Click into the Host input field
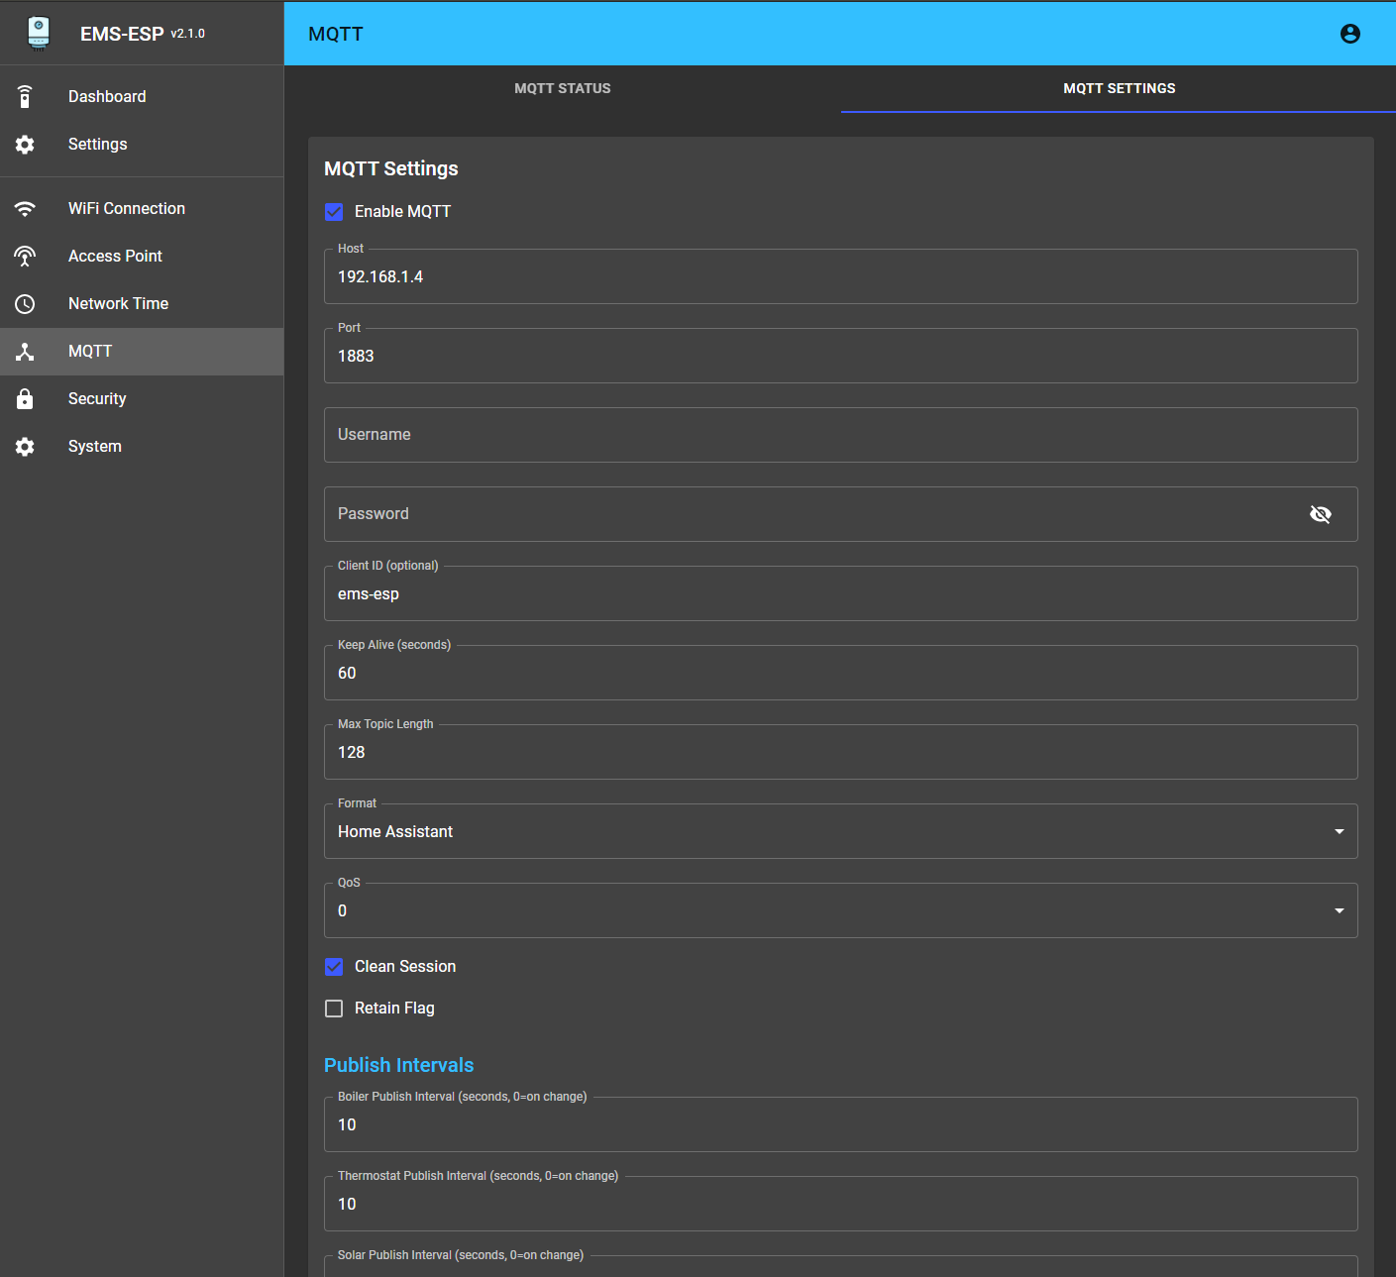 click(840, 277)
